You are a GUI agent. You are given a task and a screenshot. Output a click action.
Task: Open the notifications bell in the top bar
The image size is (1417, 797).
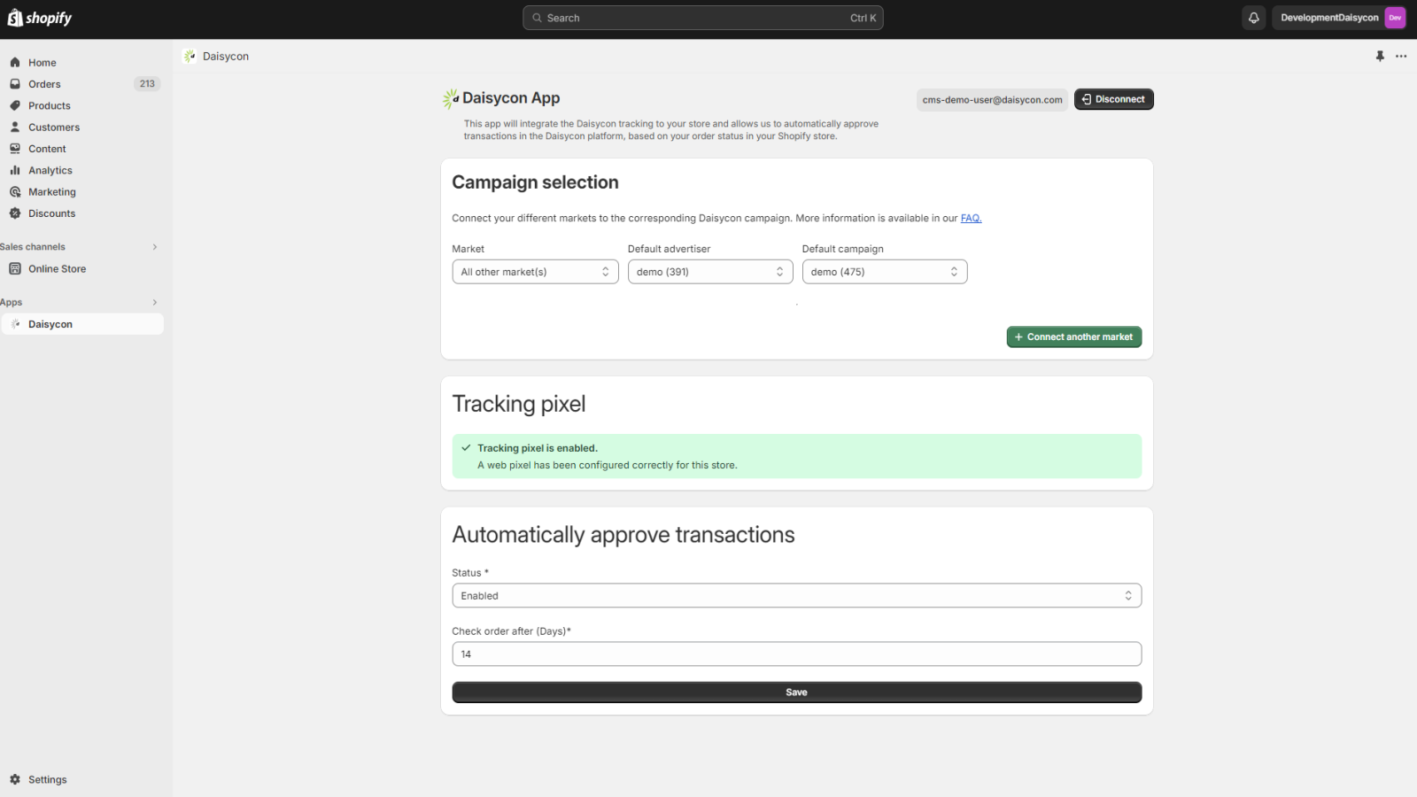point(1254,17)
